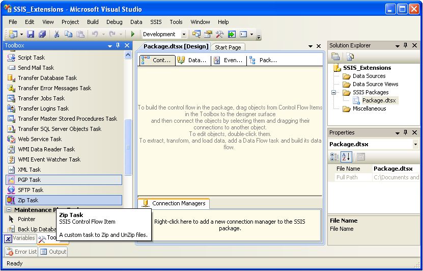
Task: Click the Command Window toolbar icon
Action: (244, 34)
